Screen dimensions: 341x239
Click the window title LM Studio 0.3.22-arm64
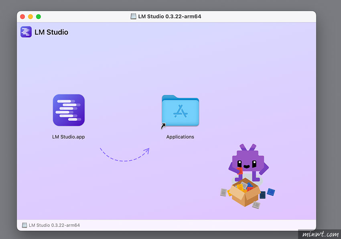pyautogui.click(x=170, y=16)
